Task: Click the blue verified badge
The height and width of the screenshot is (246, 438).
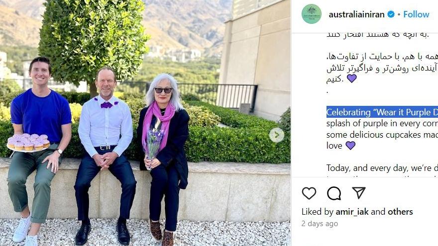Action: (391, 14)
